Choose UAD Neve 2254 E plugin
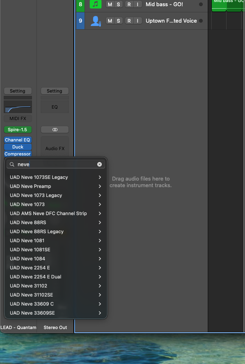245x364 pixels. pos(55,268)
